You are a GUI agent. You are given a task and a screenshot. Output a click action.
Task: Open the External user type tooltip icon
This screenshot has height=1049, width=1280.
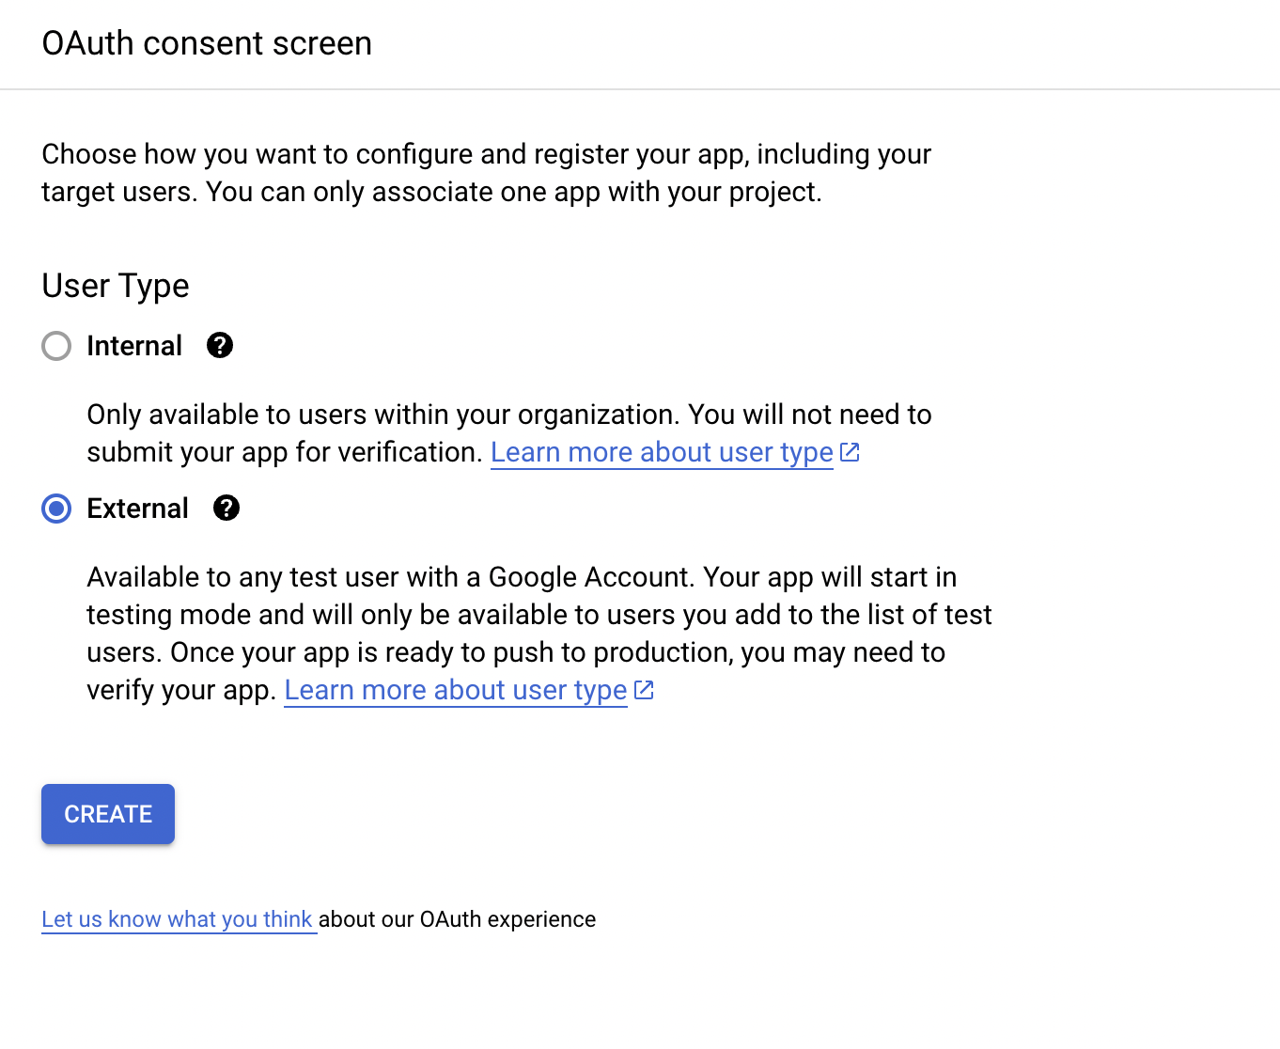coord(226,509)
